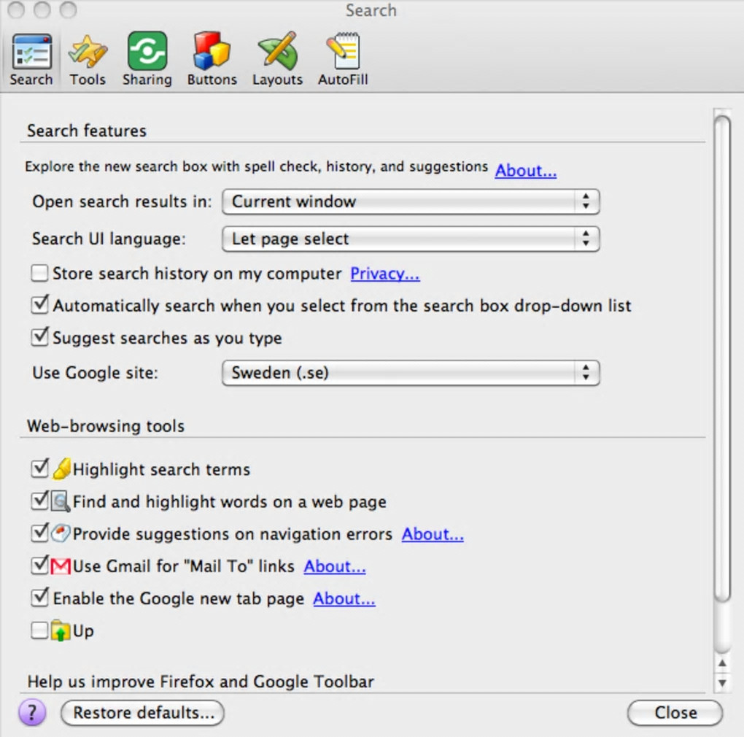Open the search results window dropdown
This screenshot has width=744, height=737.
(411, 201)
